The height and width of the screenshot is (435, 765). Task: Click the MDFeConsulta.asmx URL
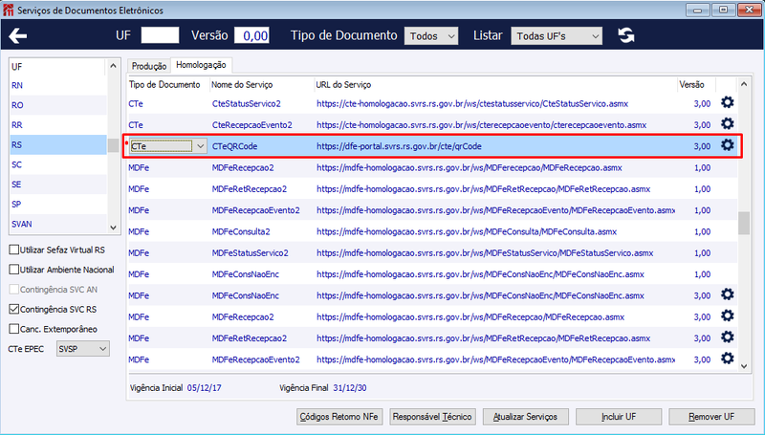coord(467,231)
